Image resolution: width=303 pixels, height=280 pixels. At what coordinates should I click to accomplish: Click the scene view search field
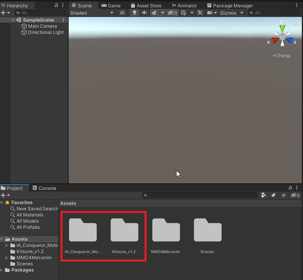click(x=274, y=13)
